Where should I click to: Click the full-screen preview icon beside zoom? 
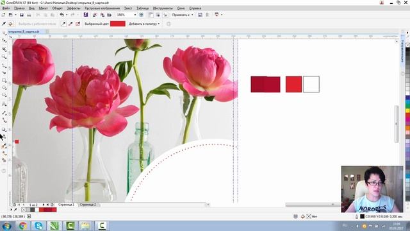coord(142,15)
